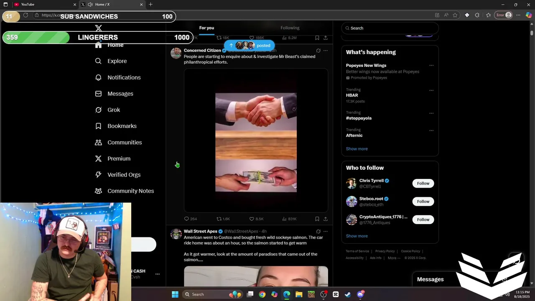Open Concerned Citizen profile avatar

coord(176,53)
